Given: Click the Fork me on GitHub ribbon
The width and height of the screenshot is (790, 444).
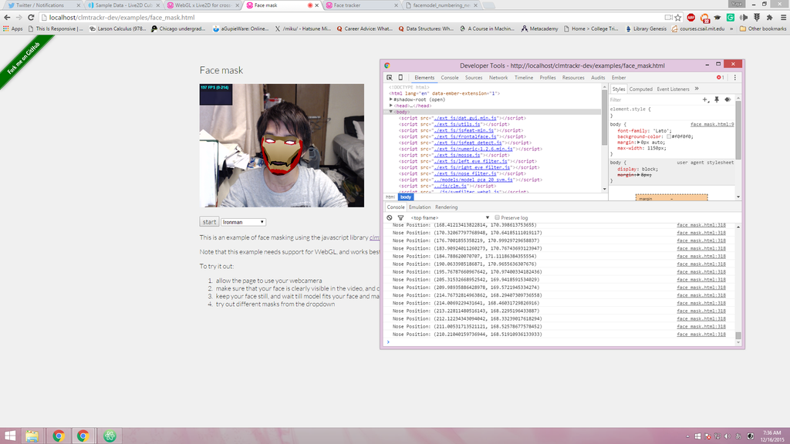Looking at the screenshot, I should tap(25, 59).
